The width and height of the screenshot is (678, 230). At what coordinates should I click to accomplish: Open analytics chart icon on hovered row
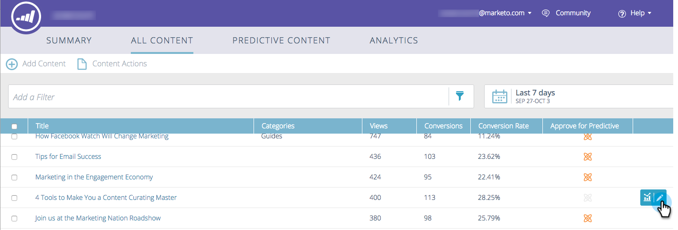click(647, 198)
